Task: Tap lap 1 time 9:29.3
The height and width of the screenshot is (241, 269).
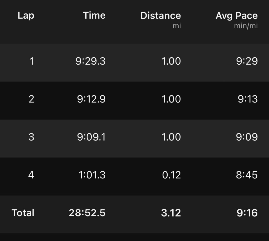Action: tap(90, 61)
